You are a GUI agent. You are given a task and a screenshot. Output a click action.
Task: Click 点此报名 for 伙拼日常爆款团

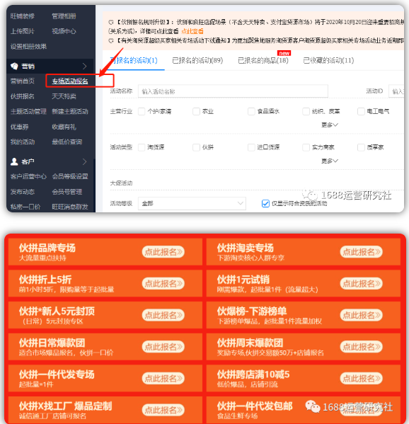tap(163, 347)
